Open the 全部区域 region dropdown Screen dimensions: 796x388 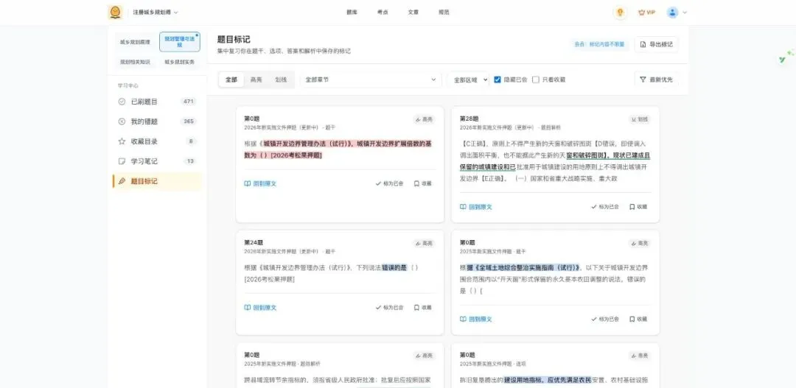point(468,80)
